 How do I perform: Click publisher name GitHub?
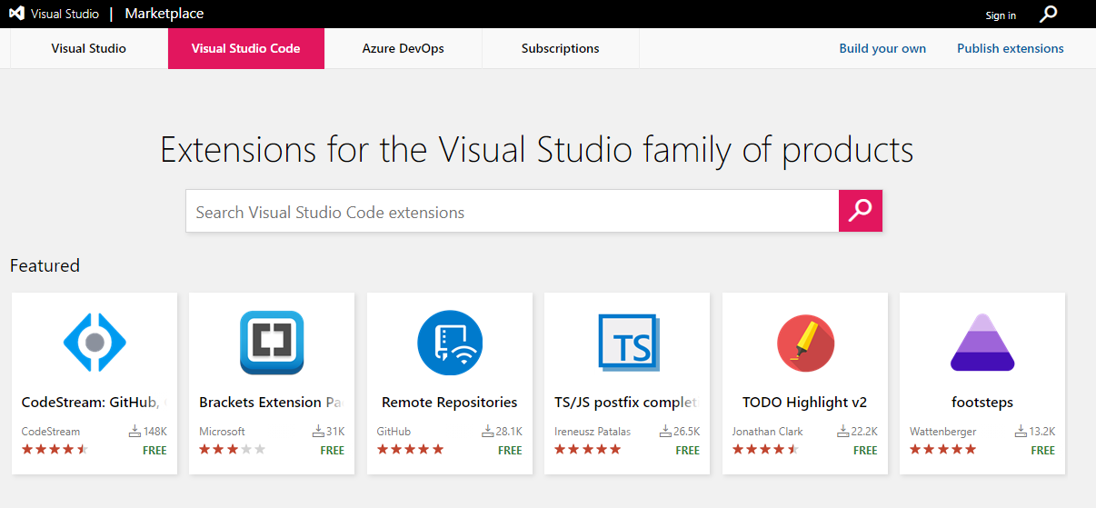[x=394, y=432]
